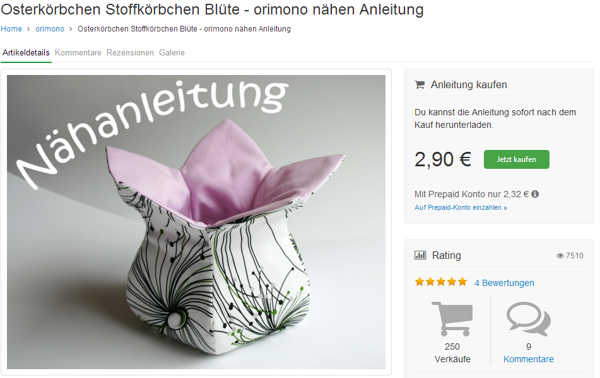600x378 pixels.
Task: Click the speech bubbles comment icon
Action: click(529, 319)
